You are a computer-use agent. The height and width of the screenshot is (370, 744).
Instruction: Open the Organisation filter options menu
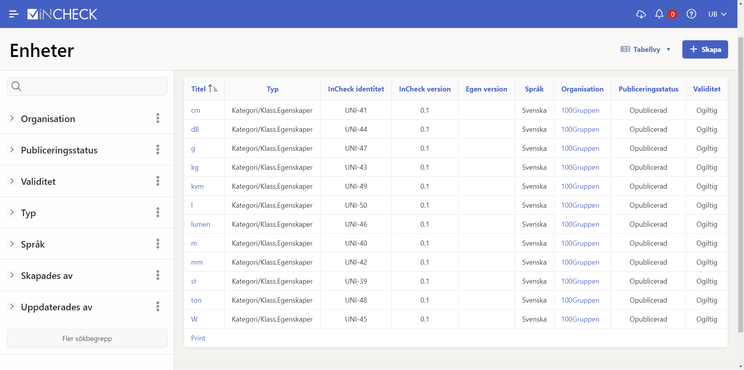tap(158, 118)
